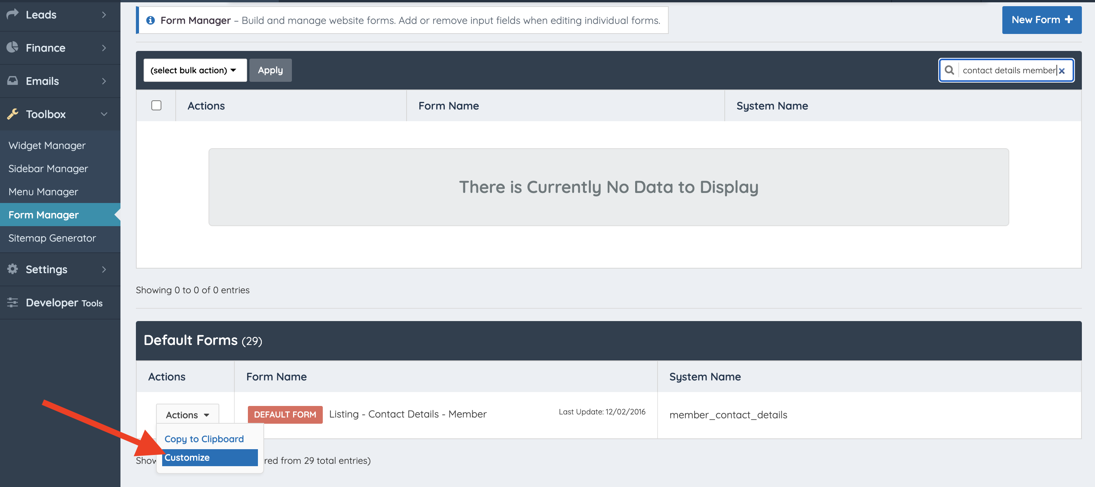Collapse the Toolbox menu chevron
The image size is (1095, 487).
104,114
